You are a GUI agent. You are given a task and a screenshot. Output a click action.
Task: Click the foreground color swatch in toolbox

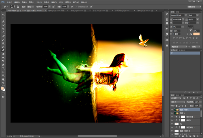click(2, 89)
